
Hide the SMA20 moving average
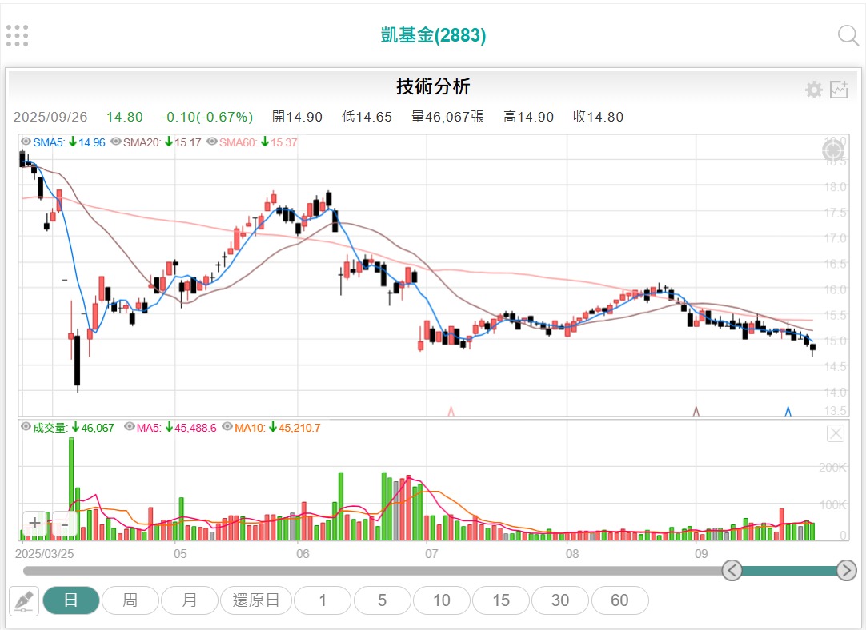pos(116,142)
